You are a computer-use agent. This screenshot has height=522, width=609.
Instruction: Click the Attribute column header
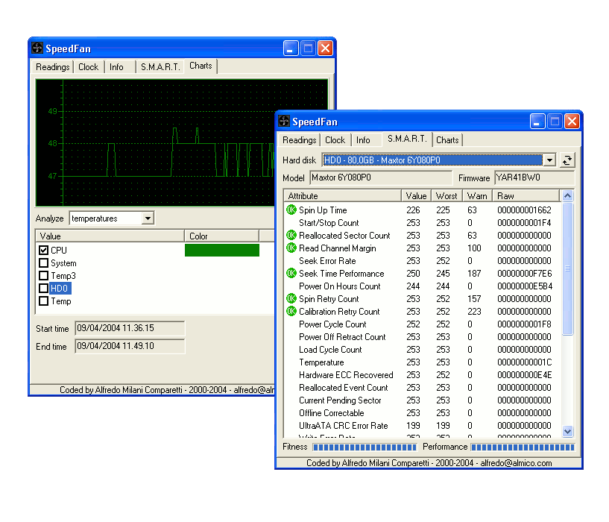click(343, 196)
